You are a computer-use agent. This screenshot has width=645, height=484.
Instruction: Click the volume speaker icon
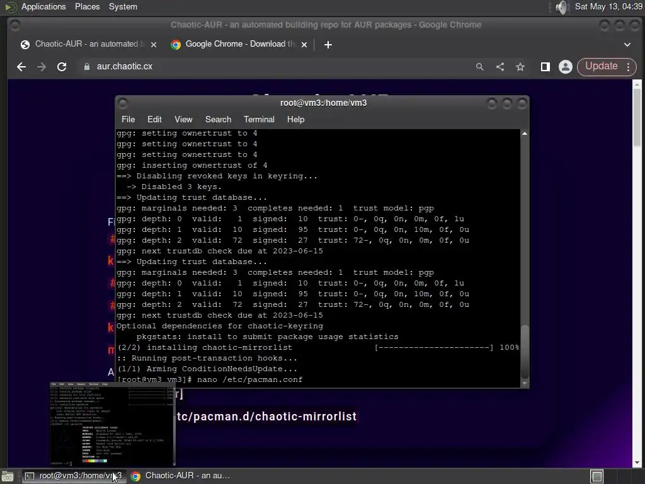561,7
